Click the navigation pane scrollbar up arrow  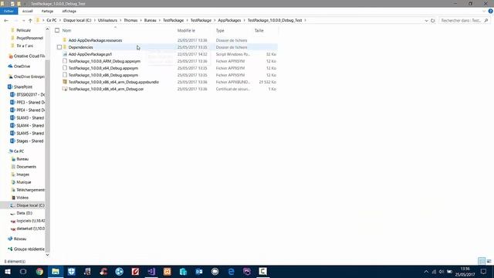click(48, 29)
